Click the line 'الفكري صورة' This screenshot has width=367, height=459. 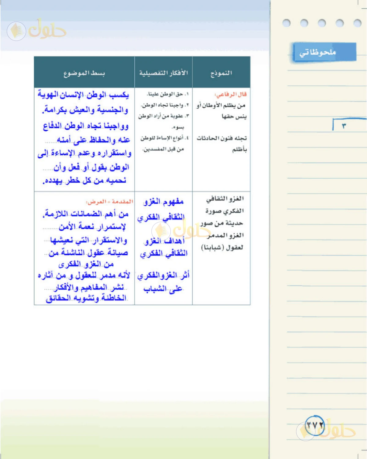click(224, 211)
